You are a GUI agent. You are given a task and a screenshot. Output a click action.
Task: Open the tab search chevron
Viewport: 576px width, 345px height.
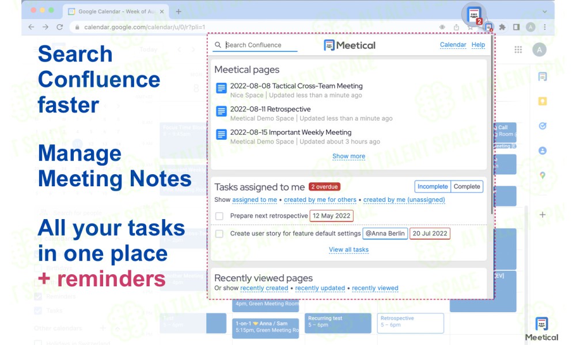coord(545,11)
